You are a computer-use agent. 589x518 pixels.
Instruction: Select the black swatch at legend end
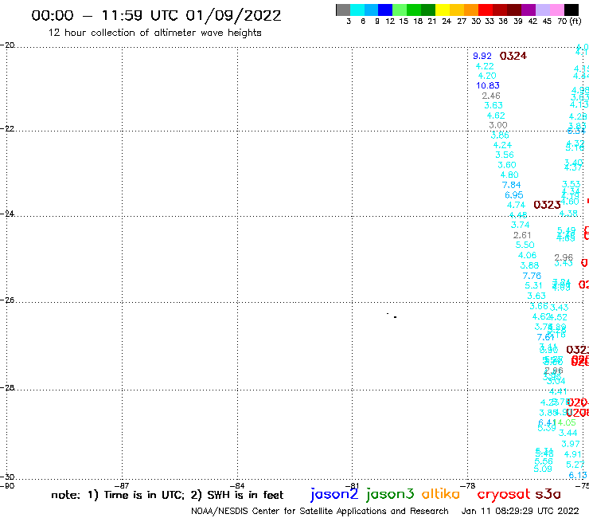pyautogui.click(x=571, y=10)
